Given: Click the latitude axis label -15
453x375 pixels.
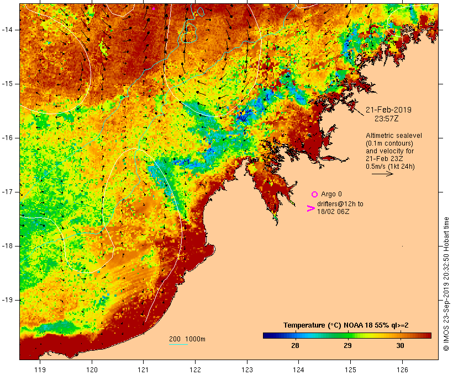Looking at the screenshot, I should click(7, 84).
